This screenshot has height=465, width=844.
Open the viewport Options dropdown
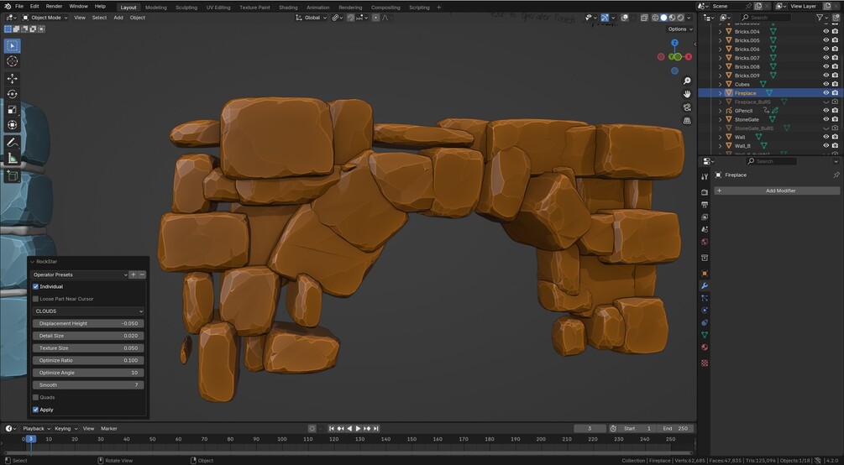click(680, 29)
